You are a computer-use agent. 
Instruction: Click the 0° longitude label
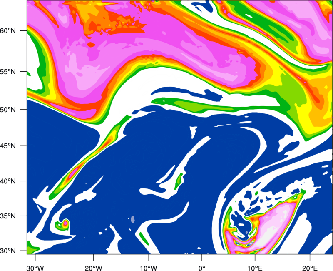202,268
